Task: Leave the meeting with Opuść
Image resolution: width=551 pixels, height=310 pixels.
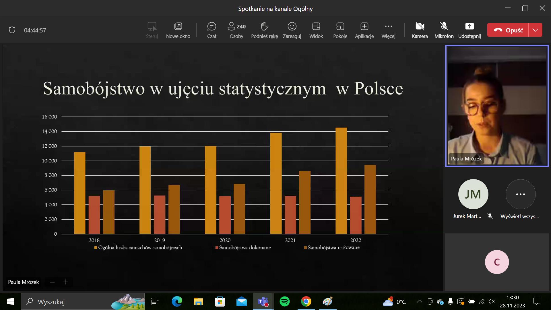Action: (x=508, y=30)
